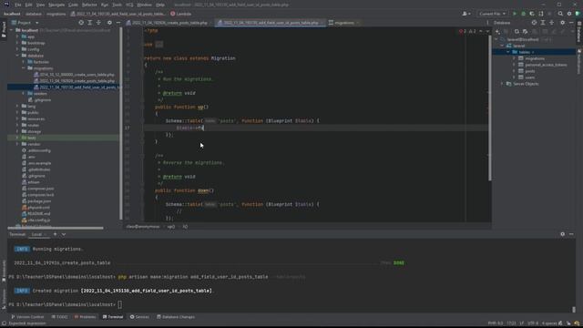
Task: Switch to the migrations editor tab
Action: (x=344, y=23)
